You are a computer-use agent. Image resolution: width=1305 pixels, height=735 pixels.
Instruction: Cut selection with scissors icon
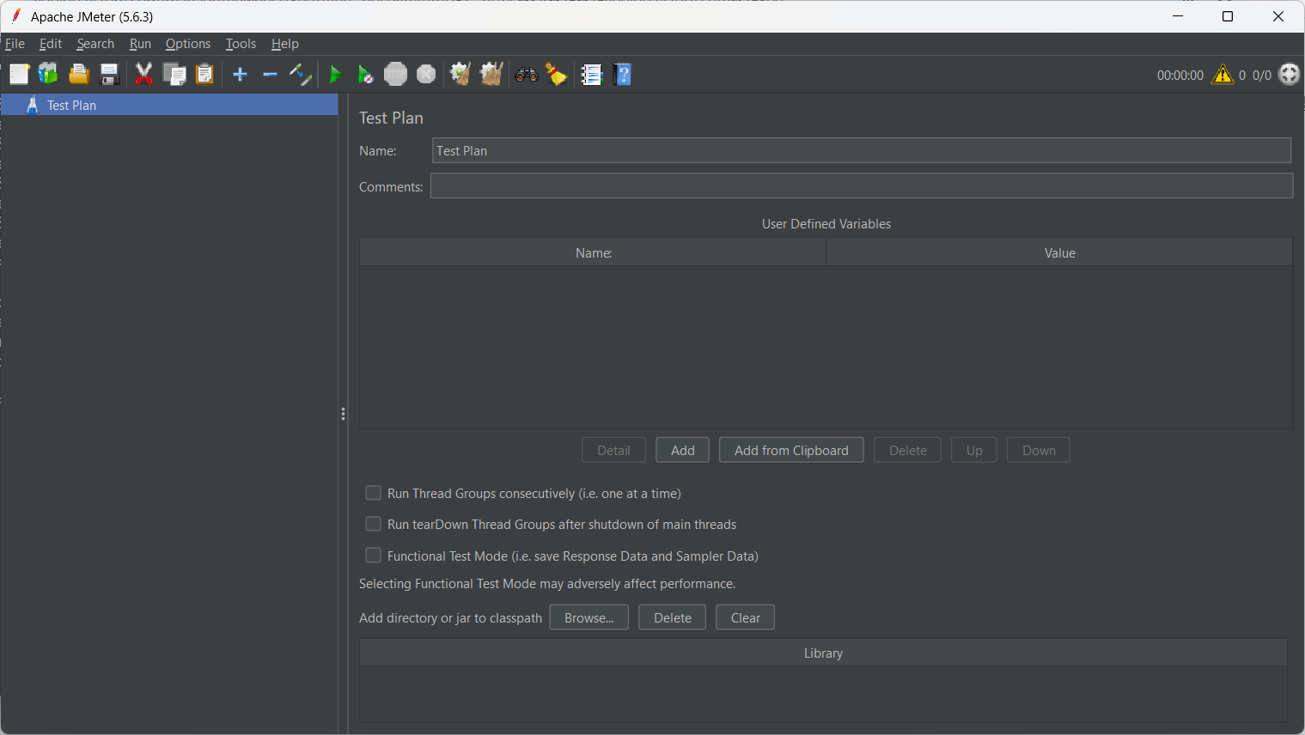coord(144,75)
